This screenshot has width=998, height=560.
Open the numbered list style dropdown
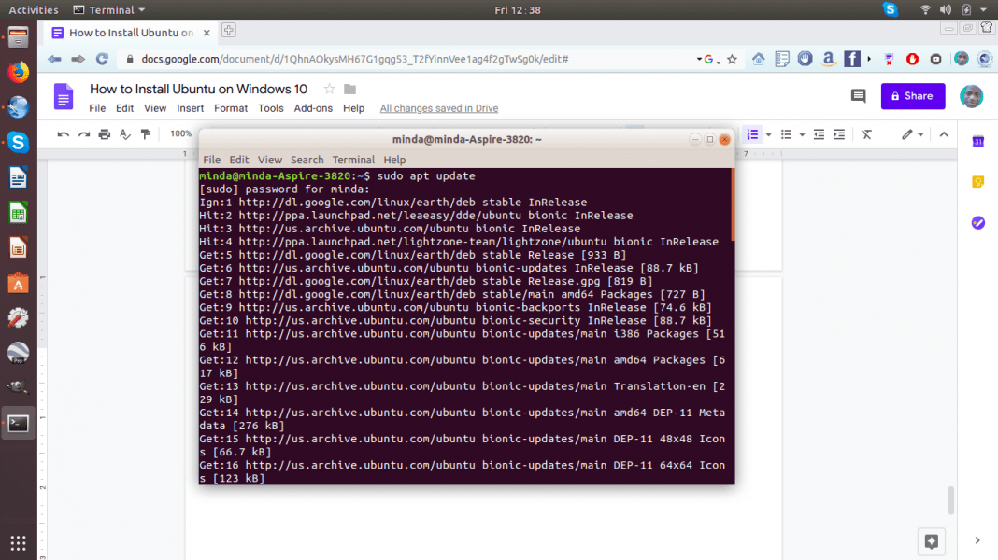[x=767, y=135]
